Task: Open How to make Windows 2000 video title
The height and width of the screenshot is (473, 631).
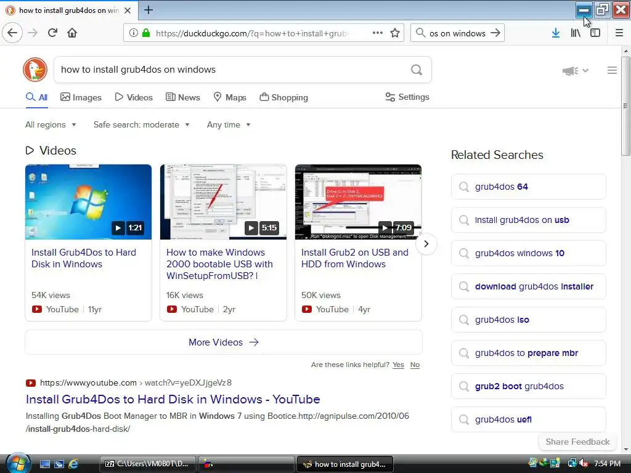Action: click(219, 264)
